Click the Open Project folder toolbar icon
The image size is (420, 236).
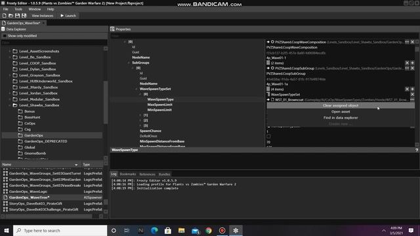pyautogui.click(x=10, y=16)
